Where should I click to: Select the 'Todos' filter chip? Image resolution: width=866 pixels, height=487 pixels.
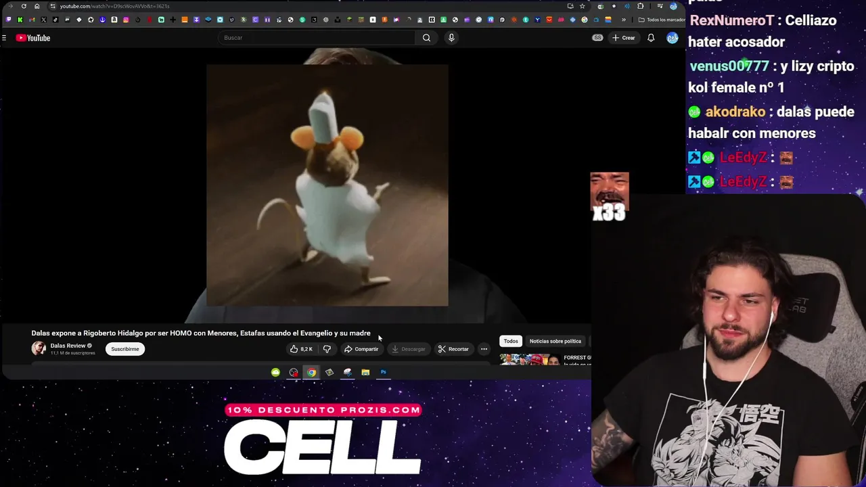pos(511,341)
